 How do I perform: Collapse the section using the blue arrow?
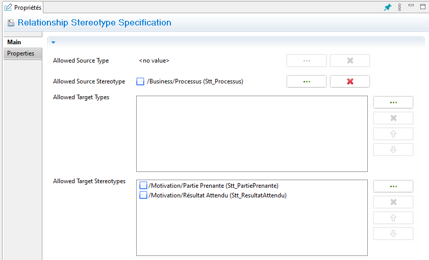(53, 43)
